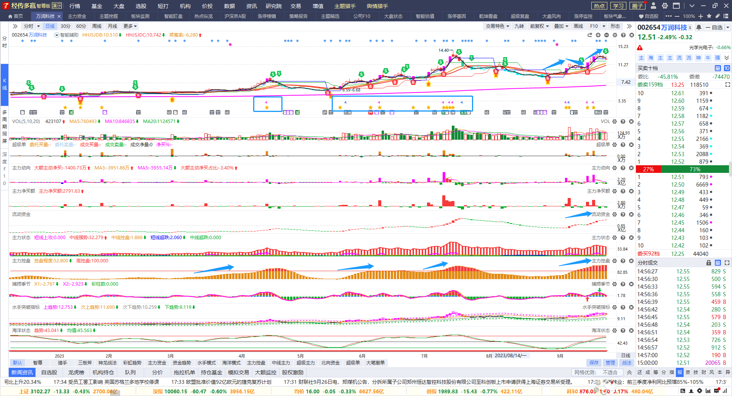The image size is (732, 396).
Task: Open settings gear for 主力控盘 indicator
Action: pyautogui.click(x=615, y=261)
